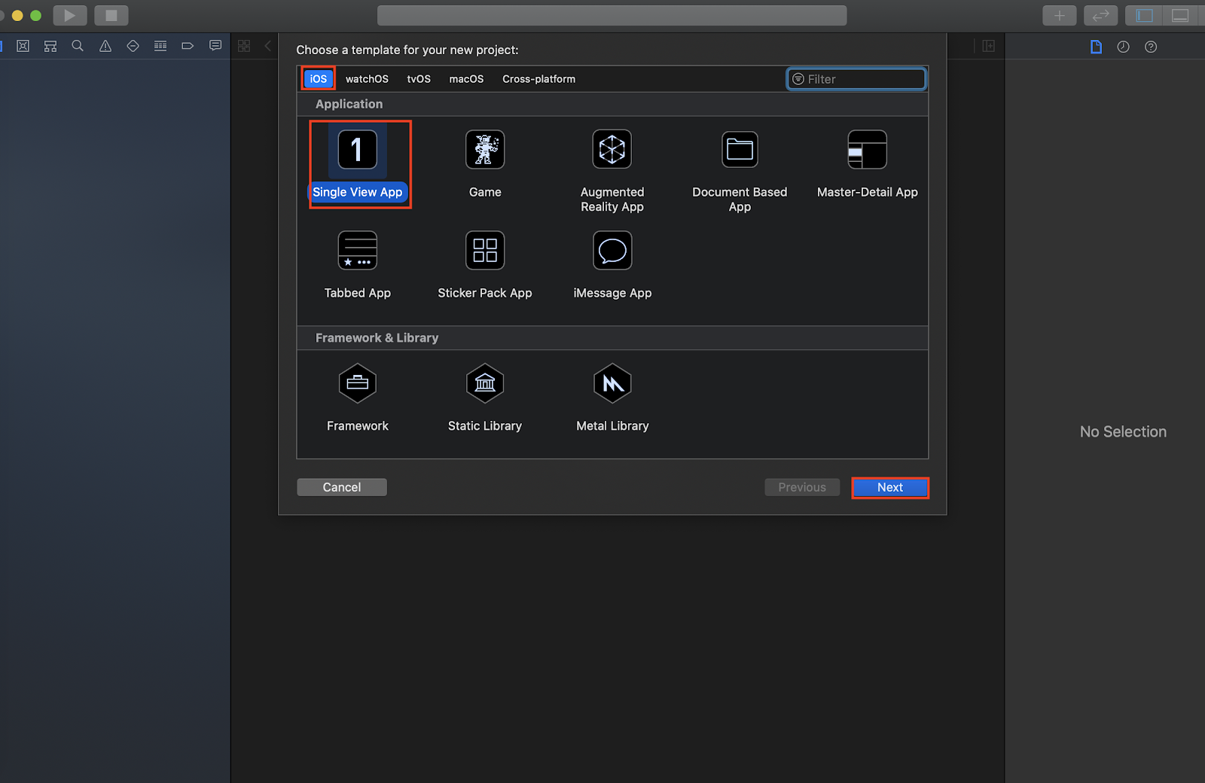Open the tvOS platform tab
Image resolution: width=1205 pixels, height=783 pixels.
[419, 78]
